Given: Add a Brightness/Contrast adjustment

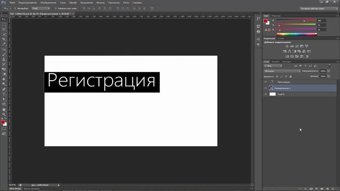Looking at the screenshot, I should [x=287, y=46].
